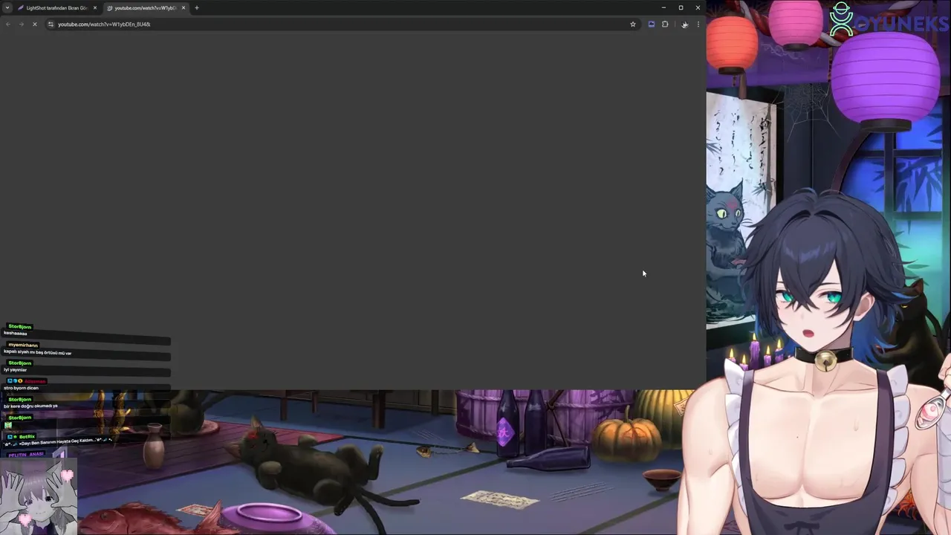Image resolution: width=951 pixels, height=535 pixels.
Task: Close the LightShot browser tab
Action: tap(95, 7)
